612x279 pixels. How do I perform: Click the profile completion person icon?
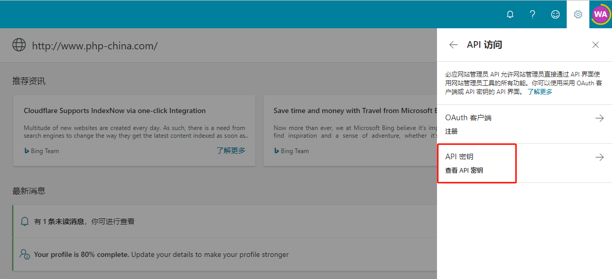(25, 254)
